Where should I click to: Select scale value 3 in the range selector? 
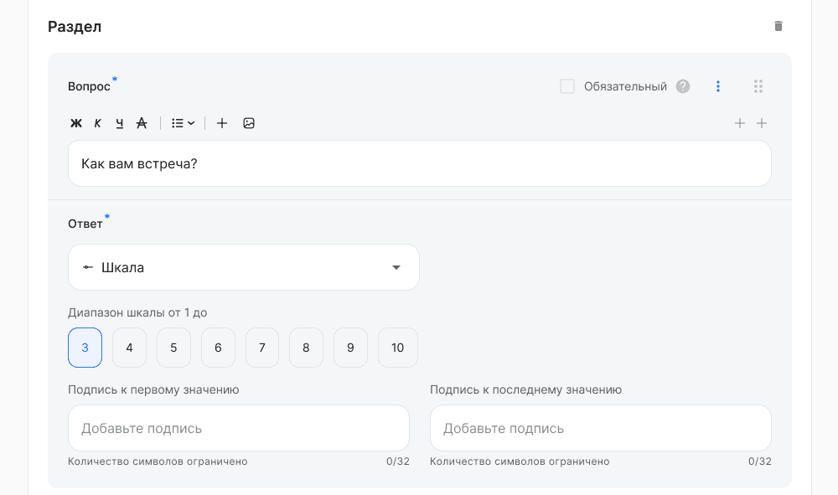[x=85, y=348]
